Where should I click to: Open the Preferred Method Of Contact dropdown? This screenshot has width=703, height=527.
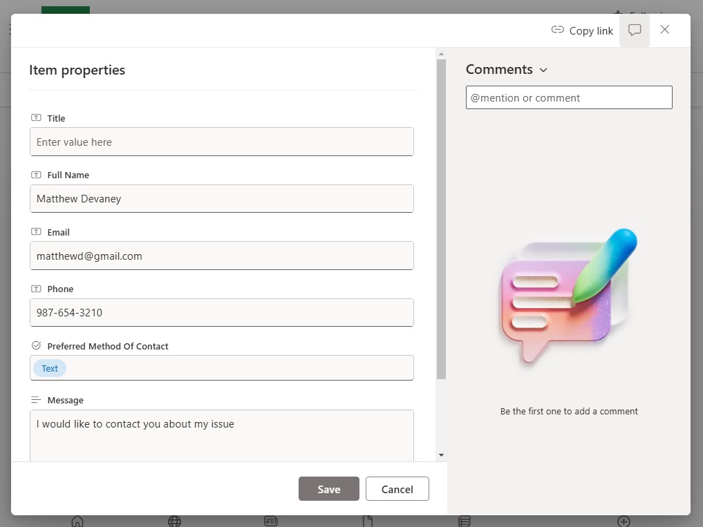222,368
